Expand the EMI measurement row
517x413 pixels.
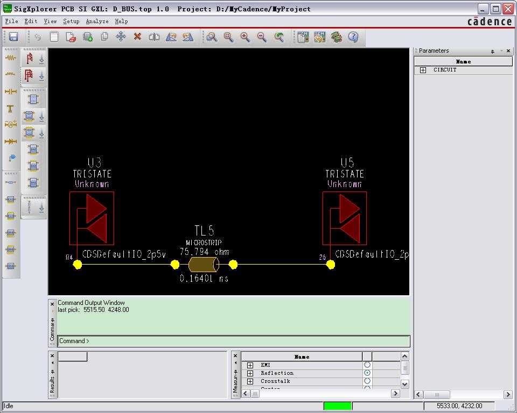coord(250,365)
